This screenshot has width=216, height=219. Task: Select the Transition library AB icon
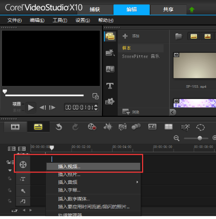110,69
